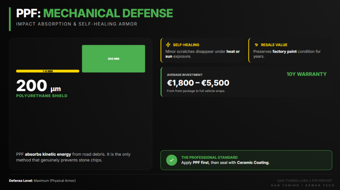Click the large 200 µm figure
The height and width of the screenshot is (190, 340).
coord(39,86)
